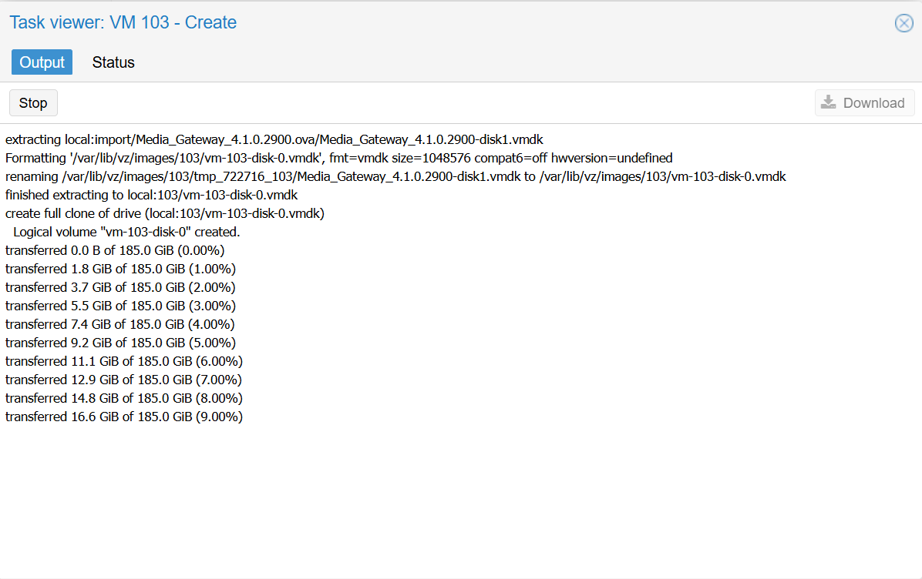The height and width of the screenshot is (579, 922).
Task: Click the circular close icon top right
Action: pyautogui.click(x=903, y=23)
